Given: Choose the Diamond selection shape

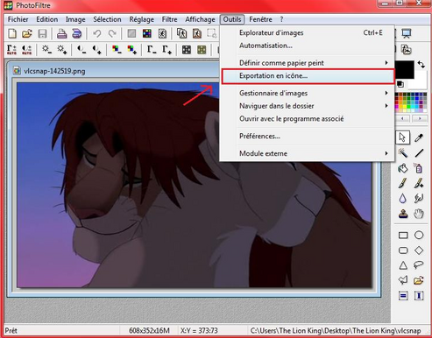Looking at the screenshot, I should pos(419,250).
